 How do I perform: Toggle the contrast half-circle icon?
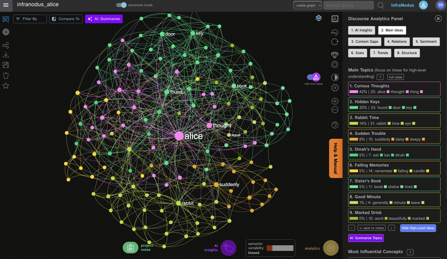335,77
